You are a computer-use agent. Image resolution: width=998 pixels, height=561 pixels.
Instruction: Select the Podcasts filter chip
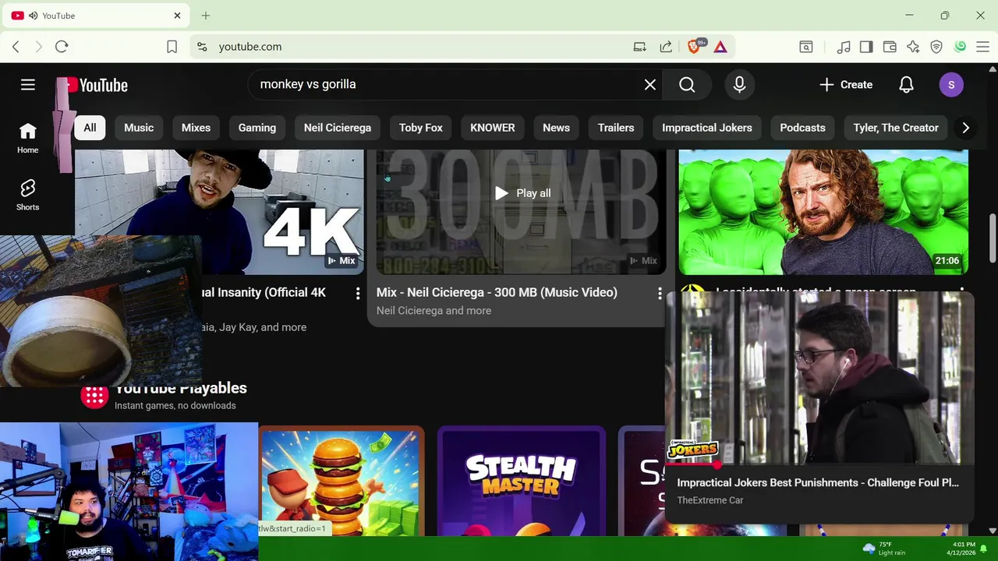(803, 128)
